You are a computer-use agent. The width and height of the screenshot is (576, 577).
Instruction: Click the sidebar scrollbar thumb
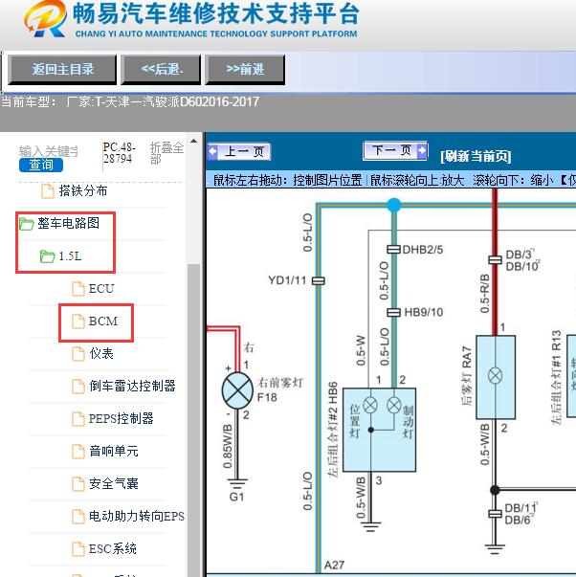[x=193, y=419]
